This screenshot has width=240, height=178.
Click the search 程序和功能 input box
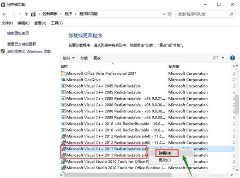click(x=203, y=14)
